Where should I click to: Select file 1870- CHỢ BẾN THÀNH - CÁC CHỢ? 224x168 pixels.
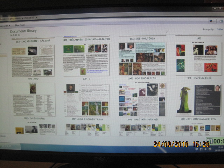33,41
